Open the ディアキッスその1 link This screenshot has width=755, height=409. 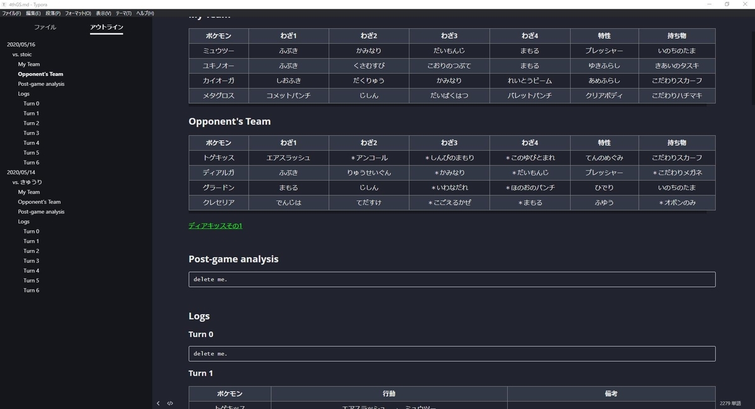[215, 225]
